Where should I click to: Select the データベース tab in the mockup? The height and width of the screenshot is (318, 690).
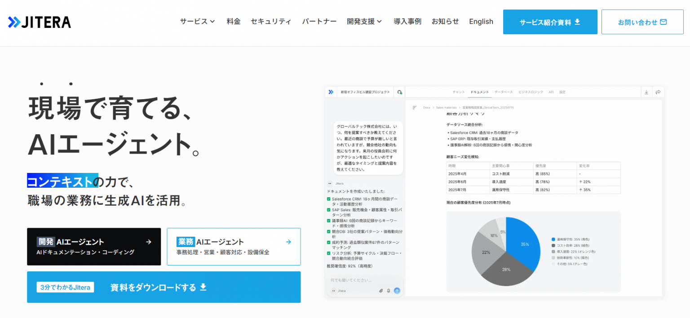point(504,92)
